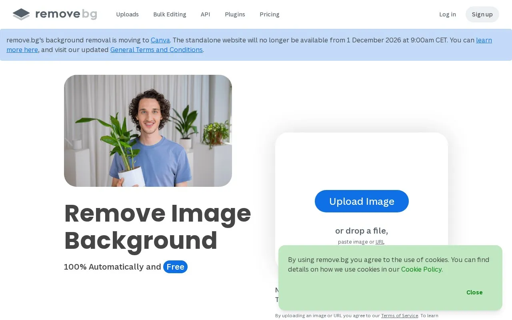Click the Log in link
Viewport: 512px width, 320px height.
coord(448,14)
